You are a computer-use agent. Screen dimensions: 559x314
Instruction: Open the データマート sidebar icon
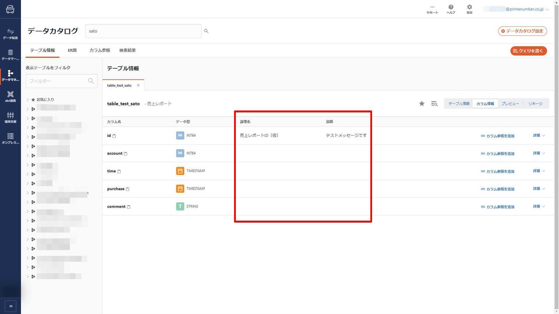tap(10, 55)
